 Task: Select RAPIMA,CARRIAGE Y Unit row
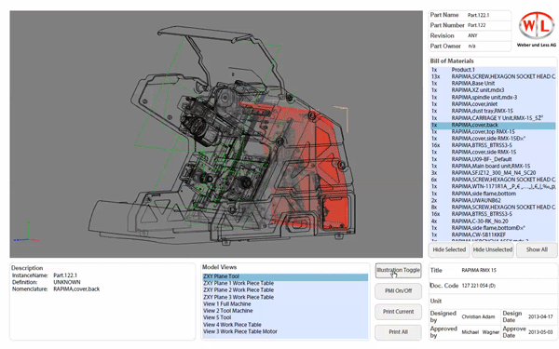click(493, 118)
